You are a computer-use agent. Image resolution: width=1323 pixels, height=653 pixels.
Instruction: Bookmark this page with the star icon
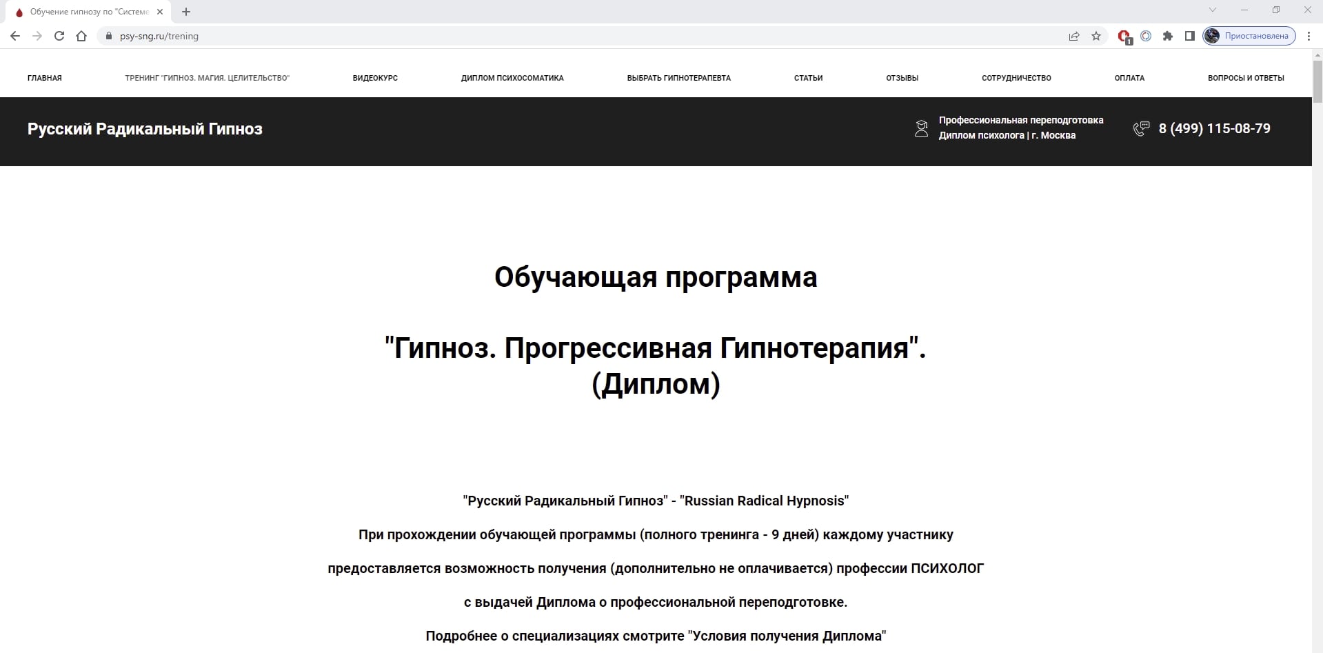point(1096,36)
